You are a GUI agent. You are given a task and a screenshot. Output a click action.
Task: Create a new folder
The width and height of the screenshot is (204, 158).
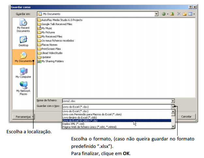(x=184, y=14)
